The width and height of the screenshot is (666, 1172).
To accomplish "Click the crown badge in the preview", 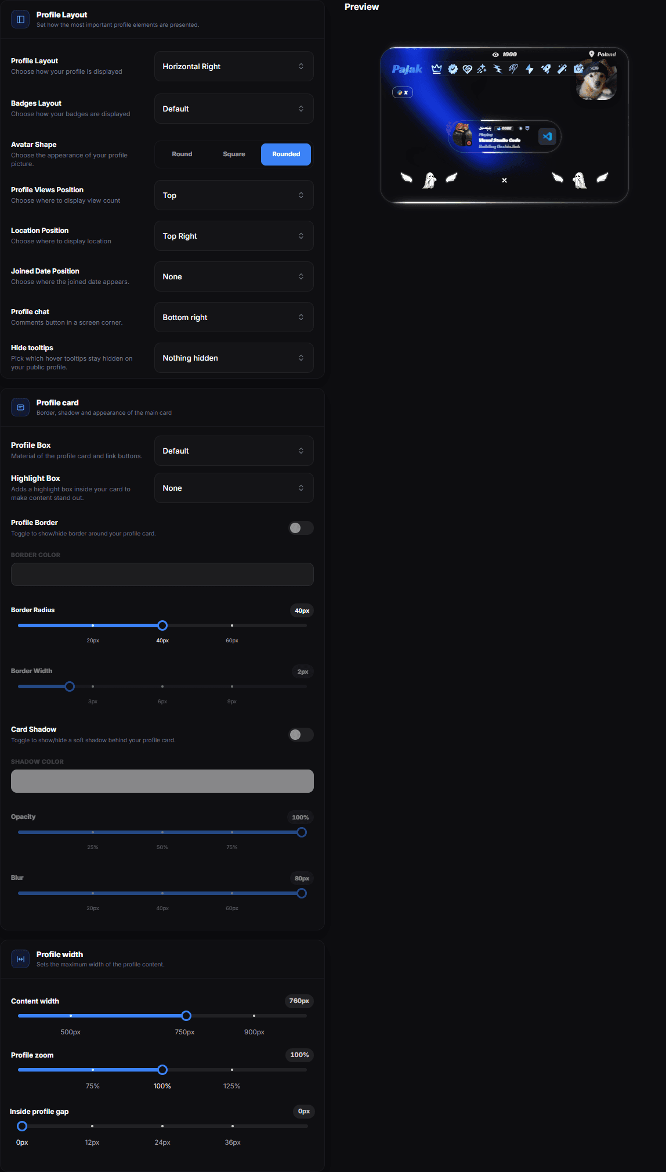I will tap(437, 69).
